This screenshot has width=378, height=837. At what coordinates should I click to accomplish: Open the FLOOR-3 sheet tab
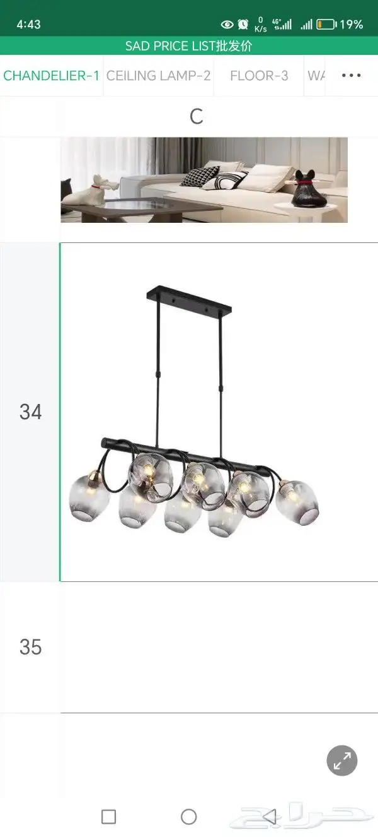259,76
